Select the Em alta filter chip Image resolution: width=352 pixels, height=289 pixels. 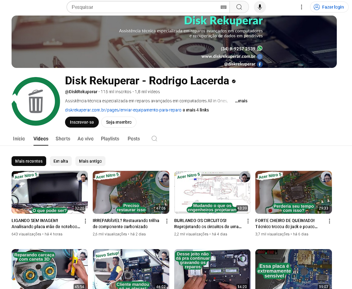point(60,161)
